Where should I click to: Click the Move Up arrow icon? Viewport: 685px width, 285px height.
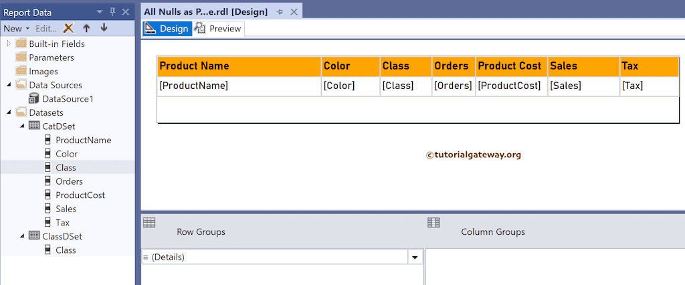(86, 28)
